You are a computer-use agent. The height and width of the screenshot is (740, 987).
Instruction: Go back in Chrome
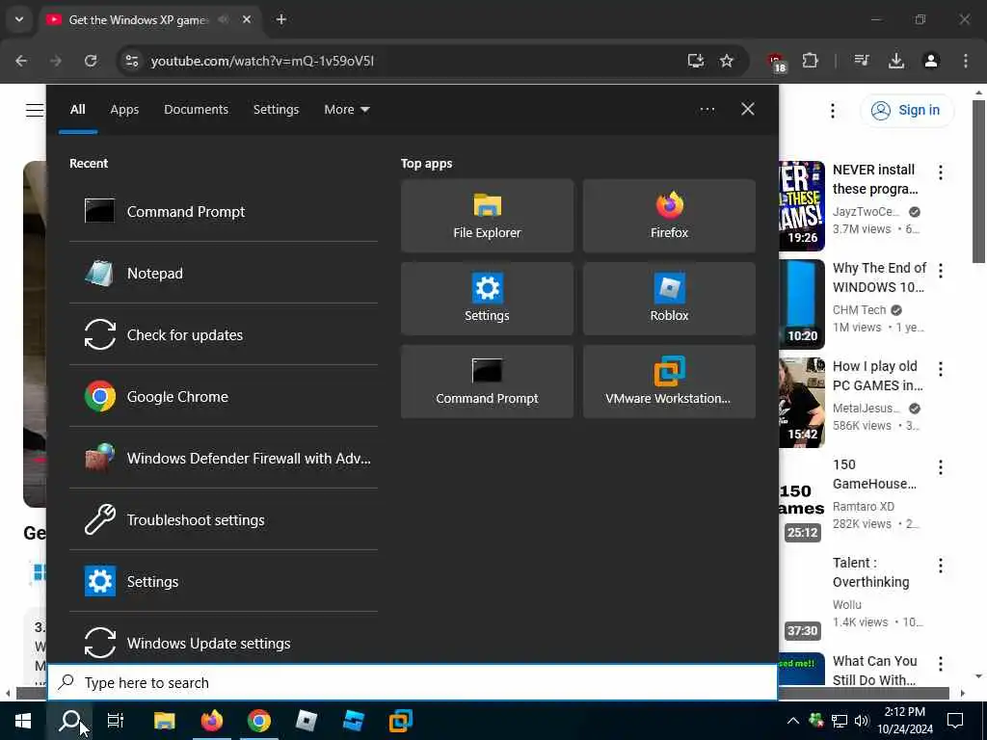click(x=21, y=61)
